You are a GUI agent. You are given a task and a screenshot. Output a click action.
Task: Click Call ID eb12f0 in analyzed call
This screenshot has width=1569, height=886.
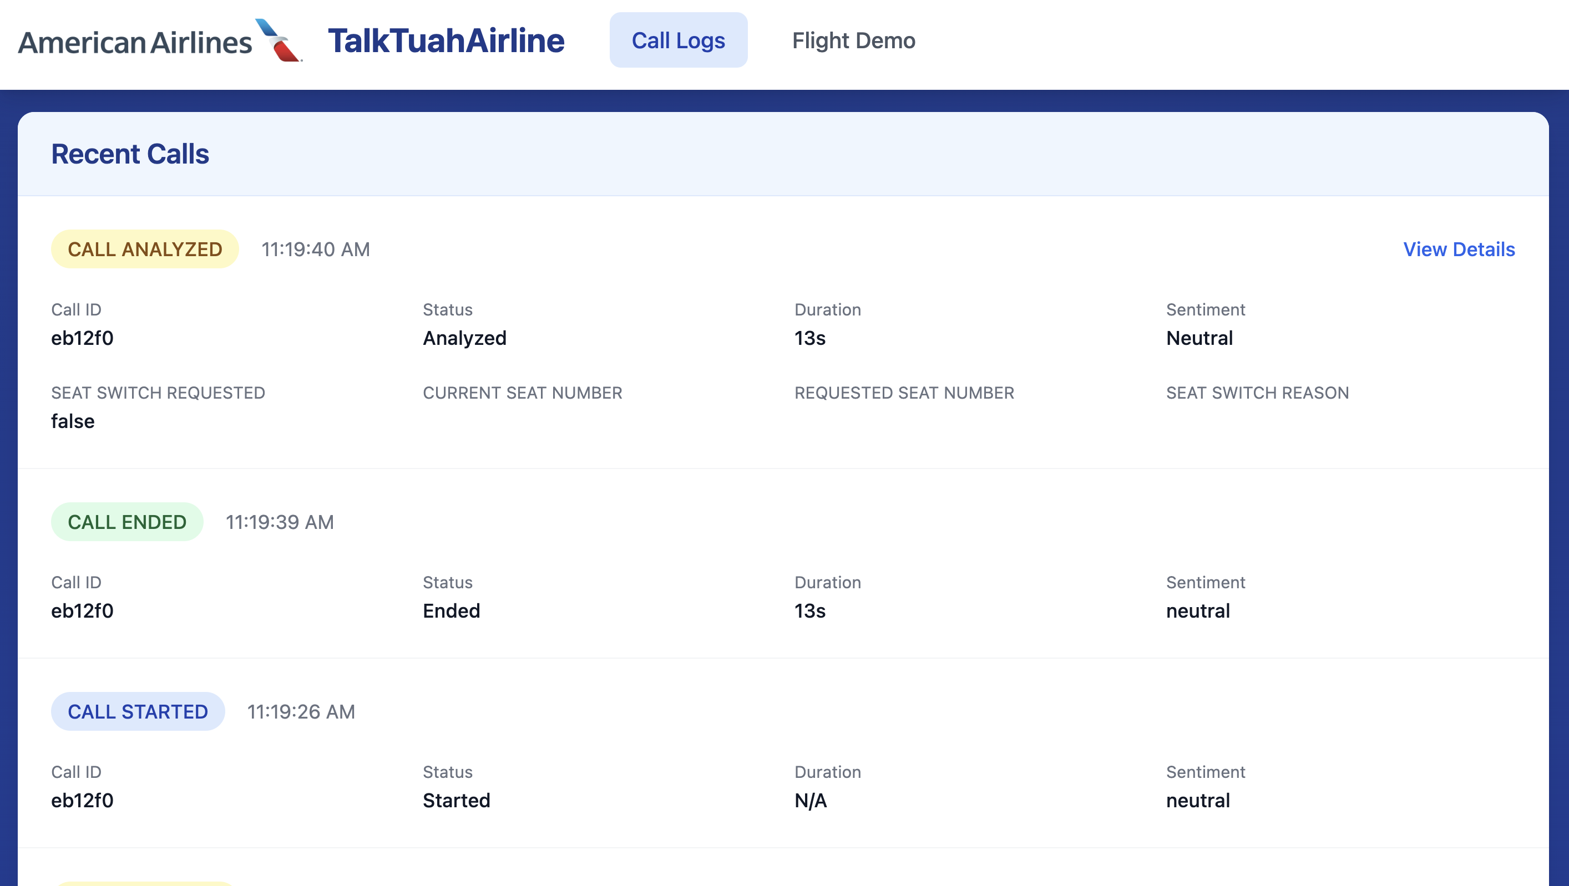click(x=82, y=338)
